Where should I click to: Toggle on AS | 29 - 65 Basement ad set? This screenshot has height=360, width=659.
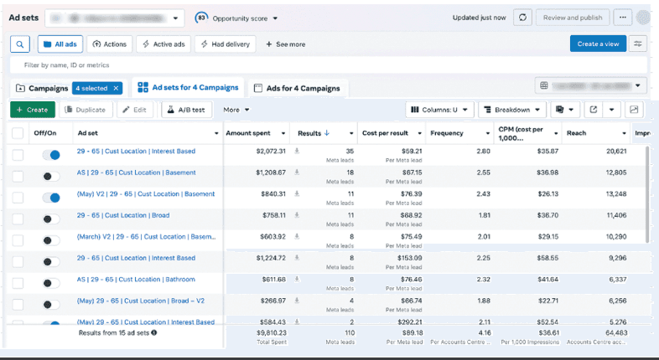(51, 177)
